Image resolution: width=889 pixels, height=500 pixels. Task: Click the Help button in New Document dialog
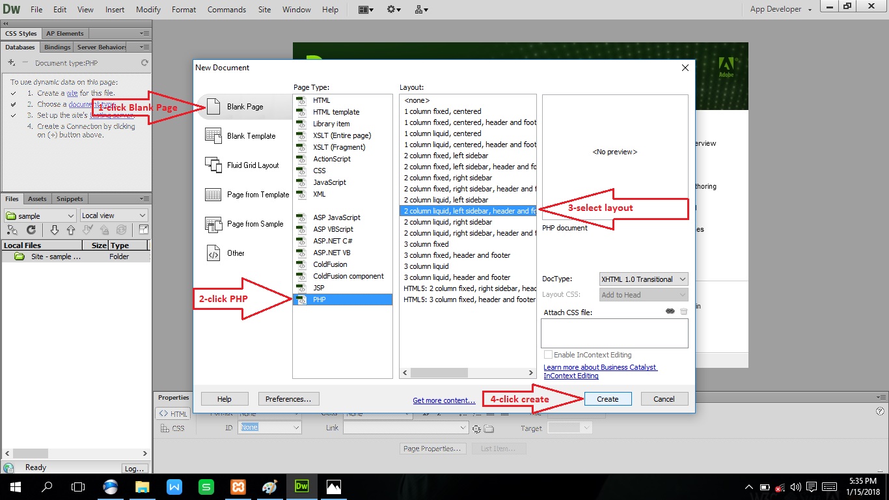pos(225,399)
